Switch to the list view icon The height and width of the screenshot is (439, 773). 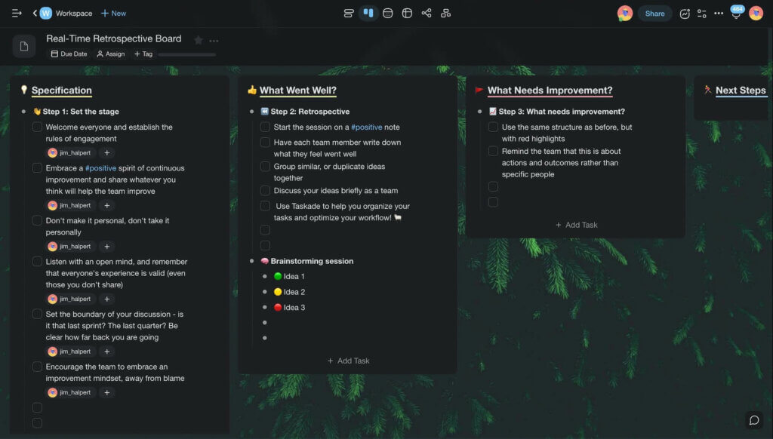click(x=348, y=14)
